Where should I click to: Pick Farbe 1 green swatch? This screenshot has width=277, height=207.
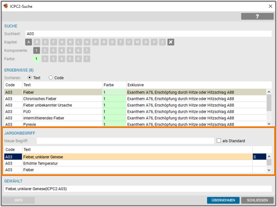pyautogui.click(x=37, y=59)
